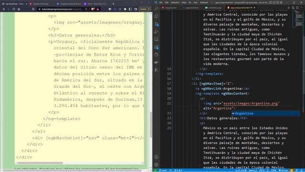The image size is (305, 172).
Task: Bookmark the current page in browser
Action: click(x=33, y=9)
